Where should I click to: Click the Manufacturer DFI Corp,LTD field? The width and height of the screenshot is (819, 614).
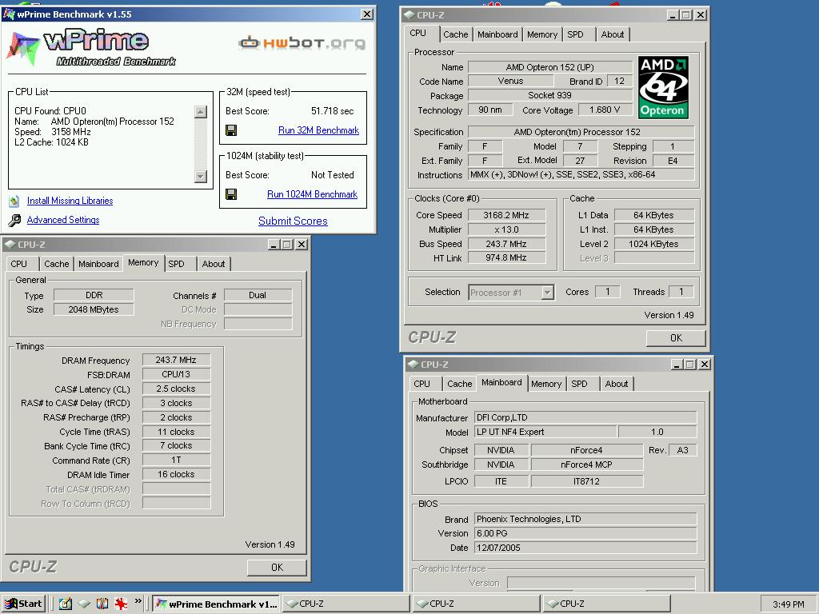point(585,417)
